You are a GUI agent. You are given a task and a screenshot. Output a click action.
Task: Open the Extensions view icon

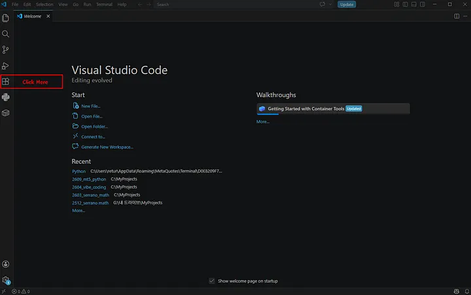tap(5, 82)
